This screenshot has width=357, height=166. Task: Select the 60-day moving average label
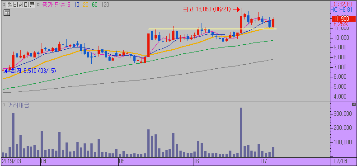tap(95, 5)
